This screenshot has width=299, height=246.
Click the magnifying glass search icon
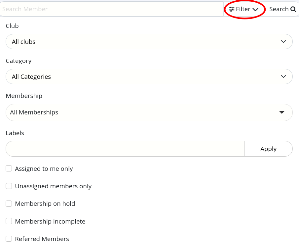(x=293, y=9)
